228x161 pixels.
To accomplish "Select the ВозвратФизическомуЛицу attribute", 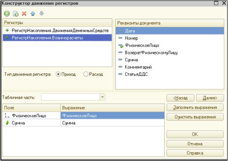I will pyautogui.click(x=170, y=52).
